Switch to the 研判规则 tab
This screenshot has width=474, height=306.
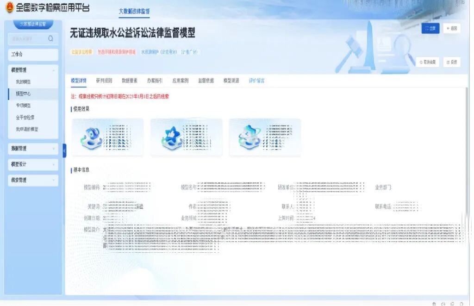pyautogui.click(x=104, y=81)
